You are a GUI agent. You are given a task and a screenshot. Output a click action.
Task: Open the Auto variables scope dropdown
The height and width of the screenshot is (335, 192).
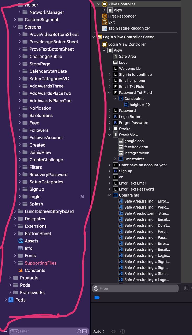pyautogui.click(x=99, y=331)
